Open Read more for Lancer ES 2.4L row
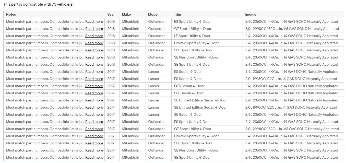 coord(94,72)
